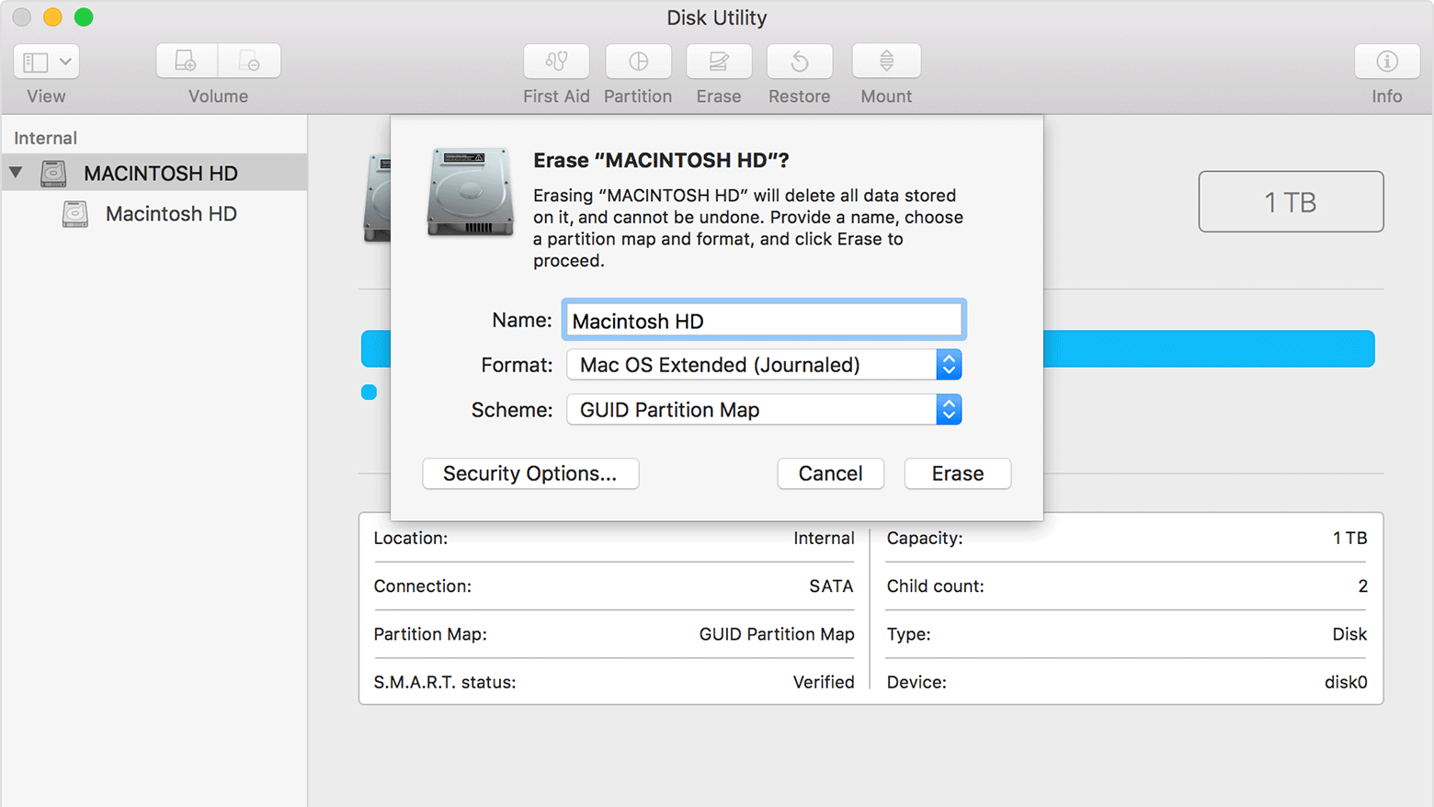Click the blue storage usage bar
The height and width of the screenshot is (807, 1434).
pyautogui.click(x=1195, y=348)
